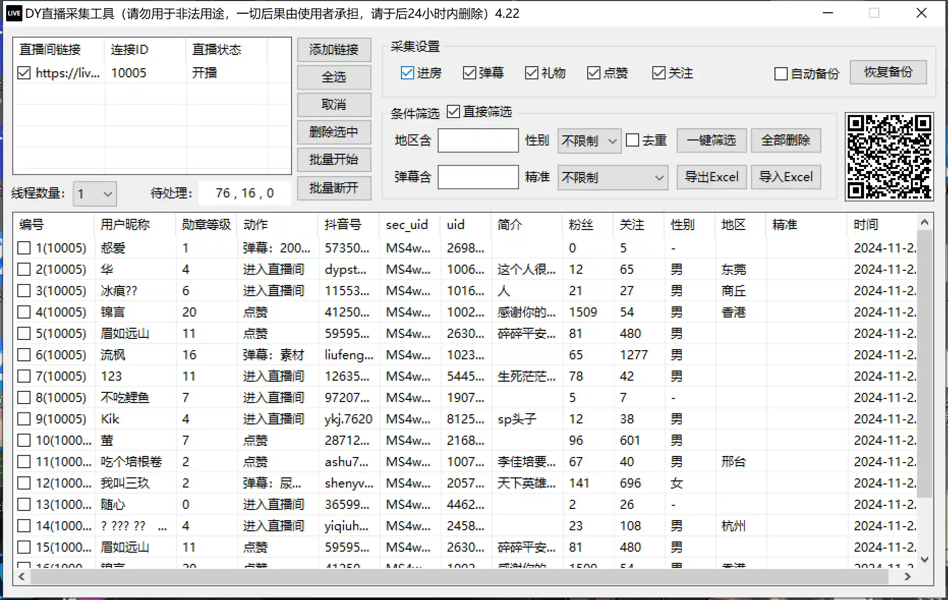
Task: Click the LIVE app icon in the title bar
Action: pyautogui.click(x=14, y=13)
